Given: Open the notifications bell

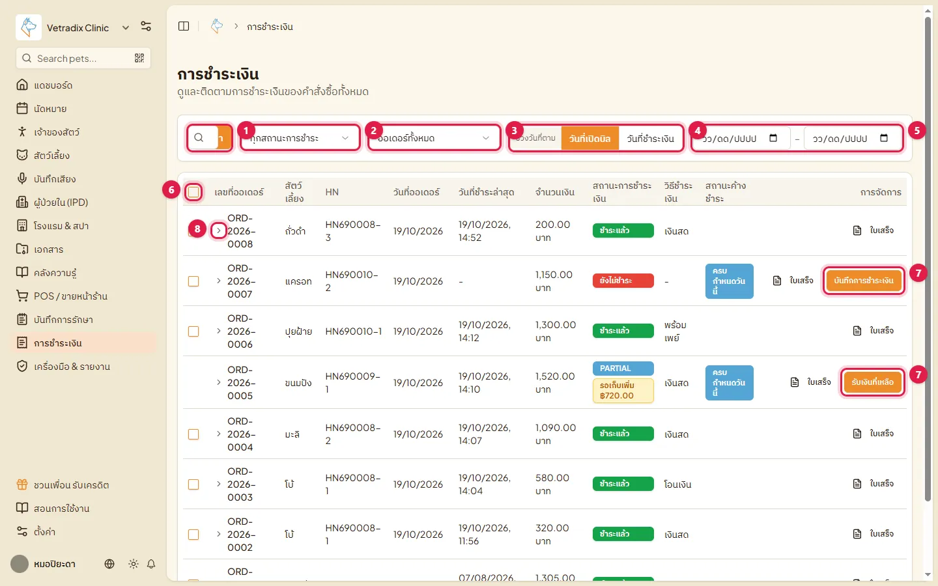Looking at the screenshot, I should (x=151, y=564).
